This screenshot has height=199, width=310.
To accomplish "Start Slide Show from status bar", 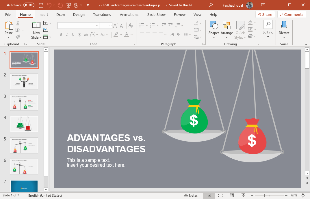I will [x=243, y=196].
